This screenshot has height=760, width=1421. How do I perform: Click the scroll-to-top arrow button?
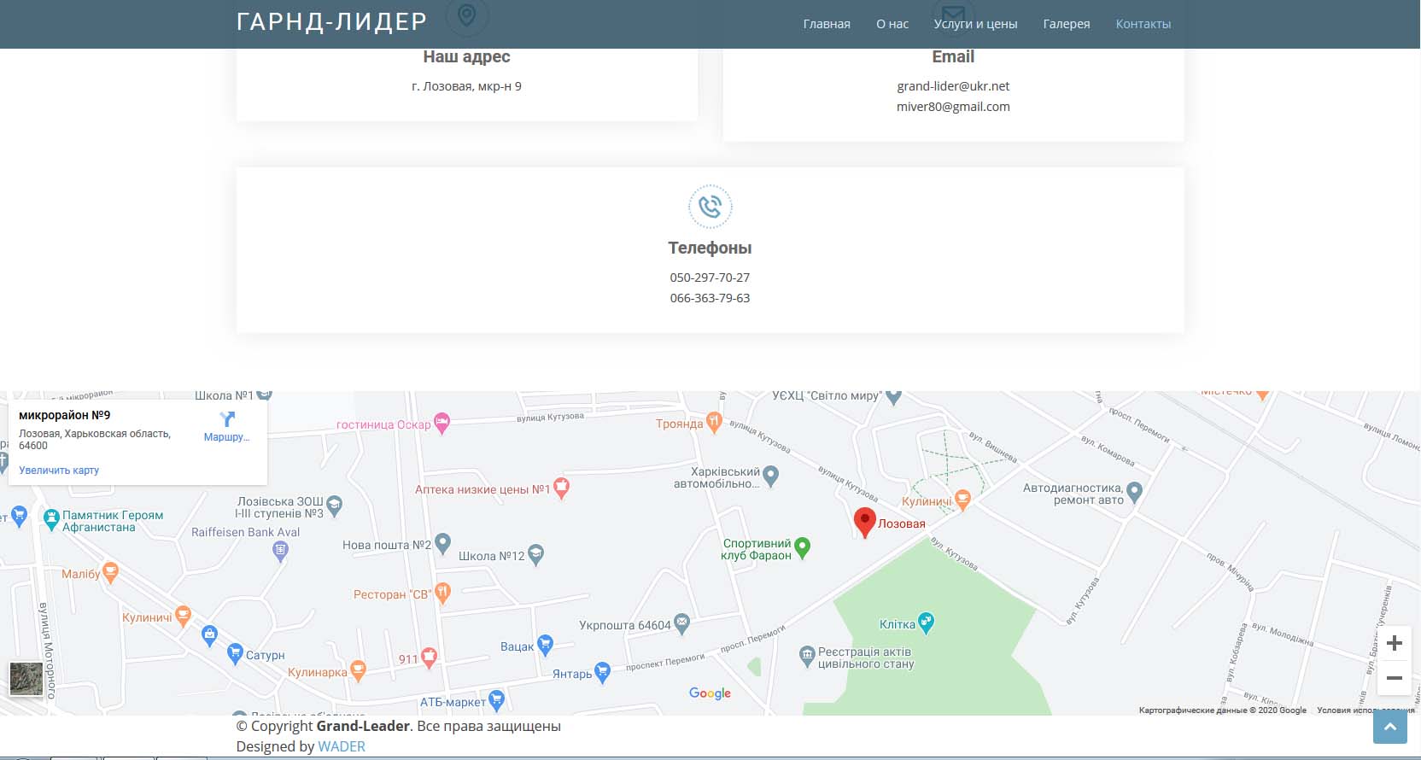(x=1389, y=727)
